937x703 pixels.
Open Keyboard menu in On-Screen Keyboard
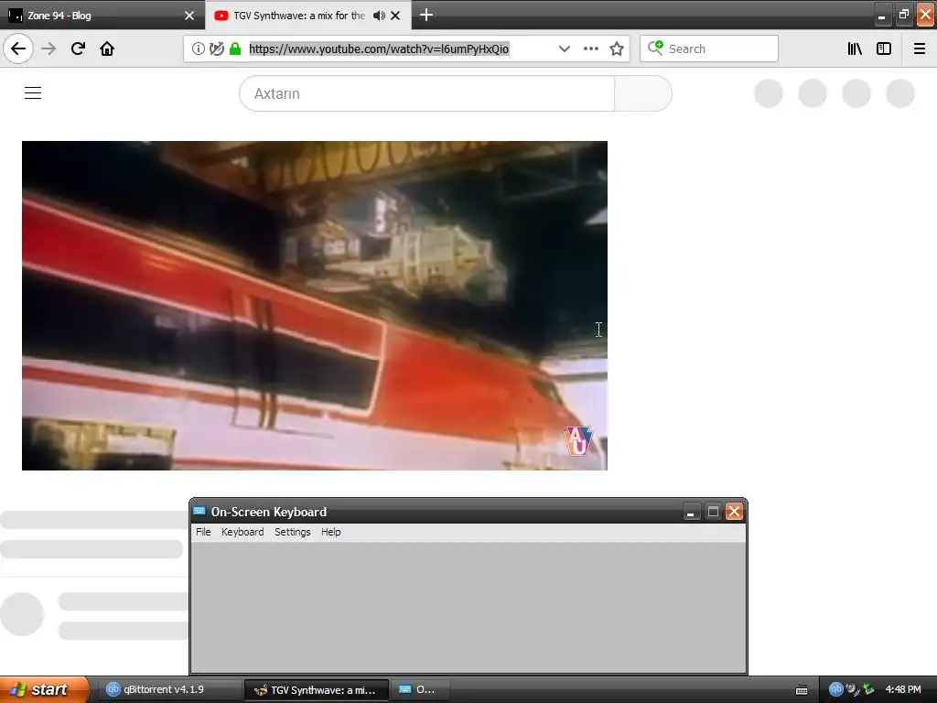pos(242,532)
